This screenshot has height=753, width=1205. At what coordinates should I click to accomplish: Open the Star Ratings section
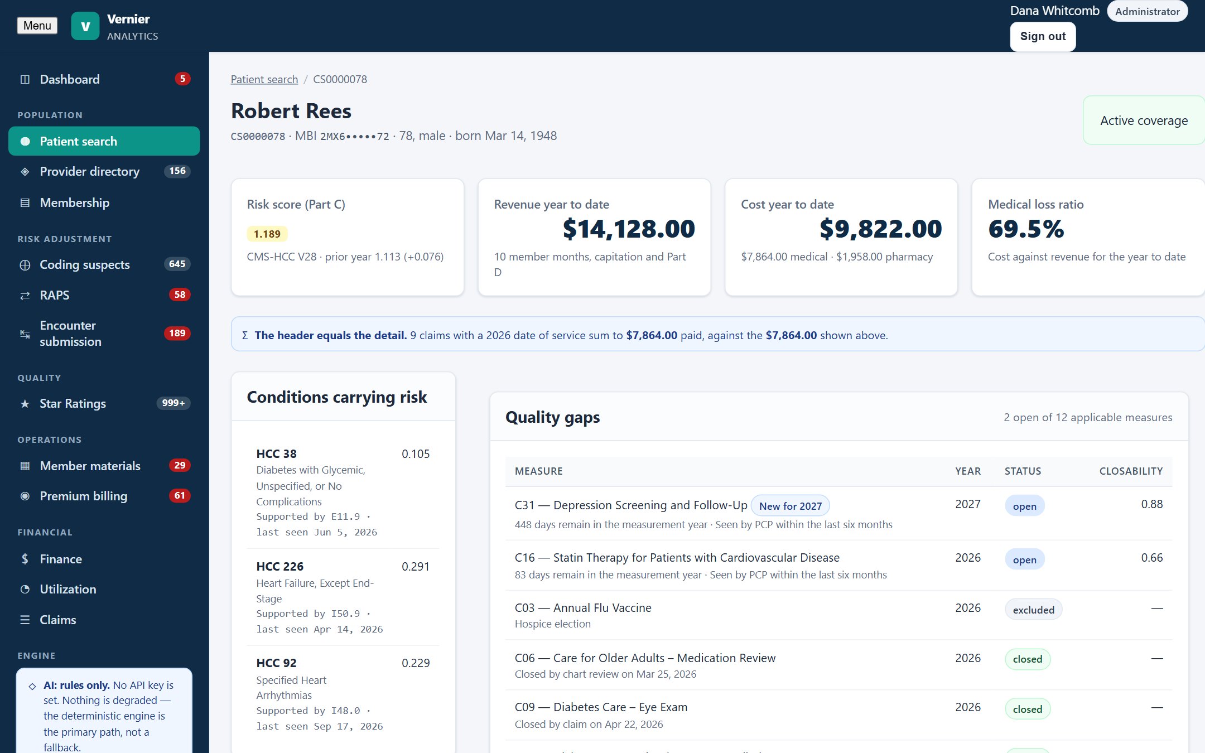pyautogui.click(x=104, y=403)
